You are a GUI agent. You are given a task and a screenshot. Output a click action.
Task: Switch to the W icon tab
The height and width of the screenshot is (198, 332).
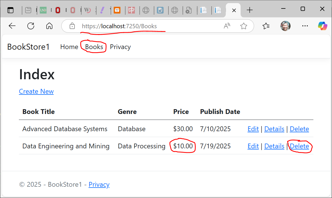(x=87, y=10)
